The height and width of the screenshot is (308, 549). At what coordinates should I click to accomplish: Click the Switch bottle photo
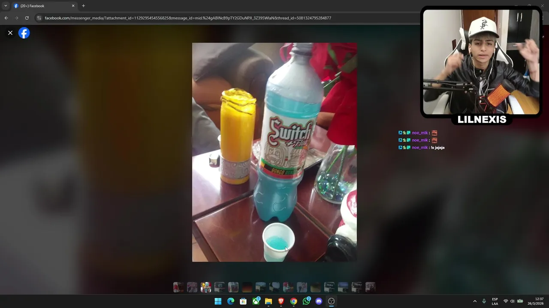(274, 152)
